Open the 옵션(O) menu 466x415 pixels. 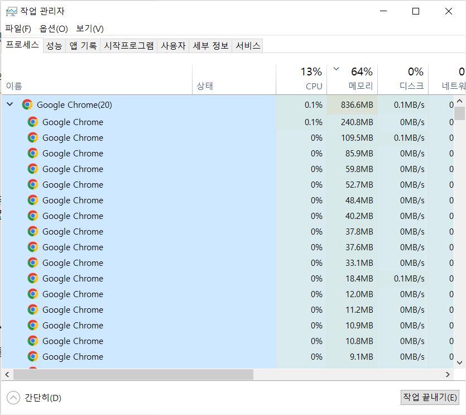pyautogui.click(x=54, y=29)
